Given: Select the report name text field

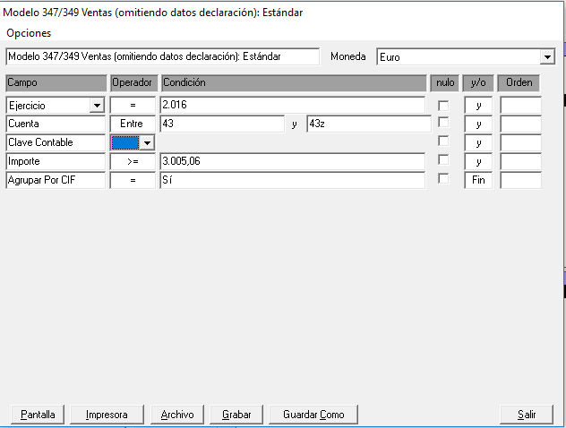Looking at the screenshot, I should (x=162, y=56).
